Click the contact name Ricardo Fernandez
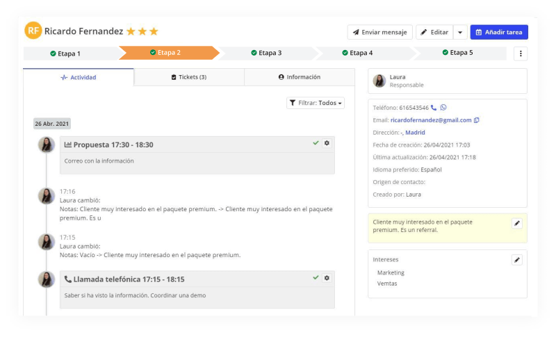This screenshot has width=556, height=337. pos(83,31)
